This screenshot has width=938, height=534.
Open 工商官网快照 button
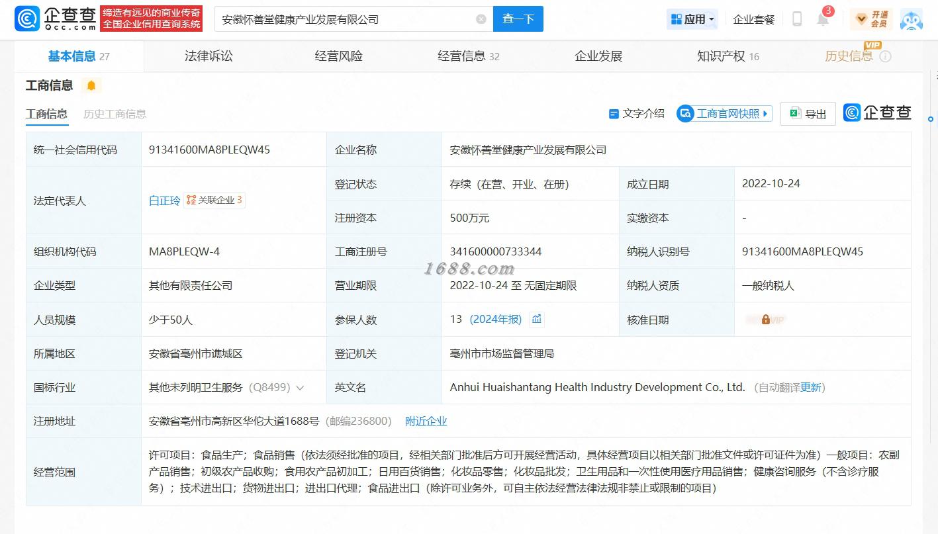(725, 114)
